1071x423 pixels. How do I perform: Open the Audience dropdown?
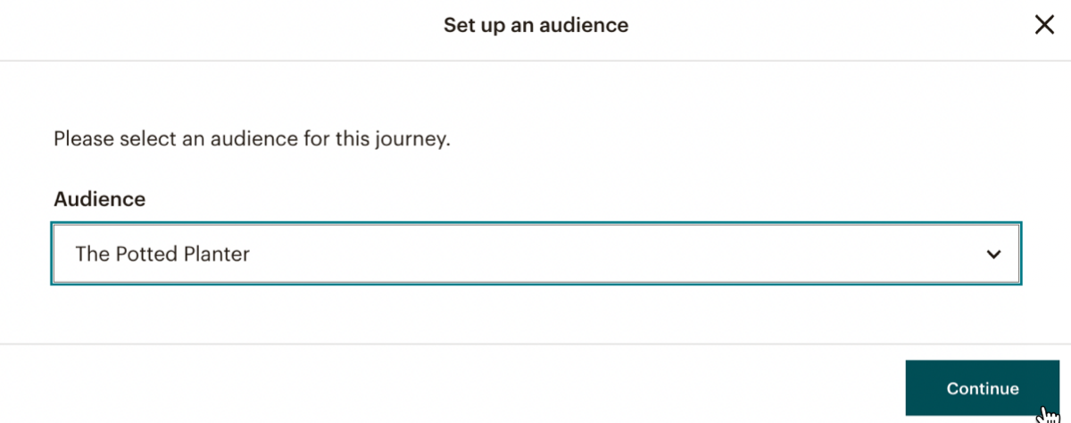[535, 254]
